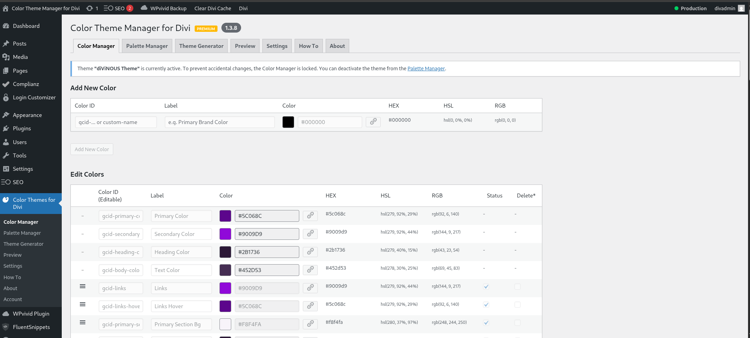Click the black swatch in Add New Color
The image size is (750, 338).
[x=288, y=122]
